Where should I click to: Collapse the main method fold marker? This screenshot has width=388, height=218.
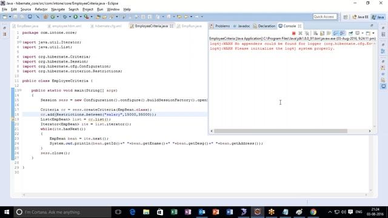pyautogui.click(x=21, y=90)
